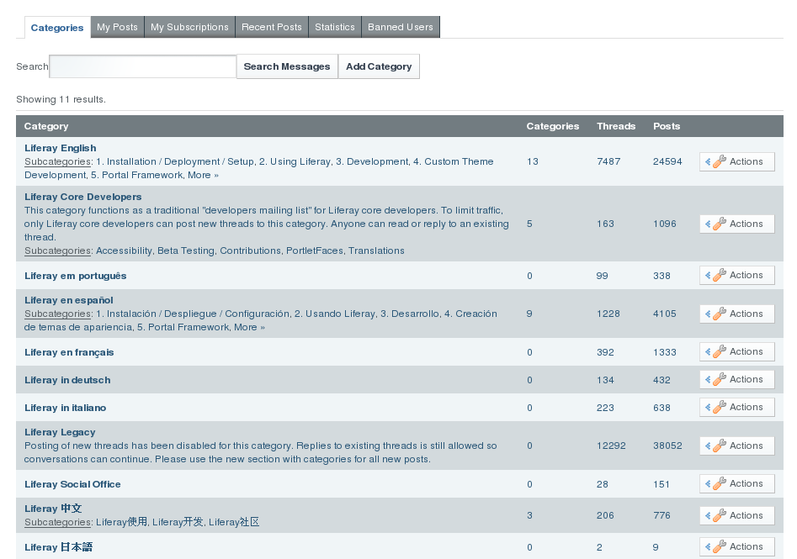
Task: Click wrench icon in Liferay en français row
Action: point(719,352)
